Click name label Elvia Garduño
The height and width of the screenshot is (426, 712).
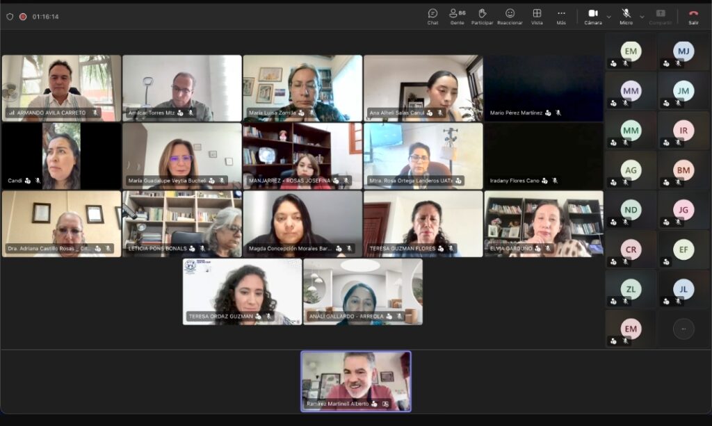[511, 249]
